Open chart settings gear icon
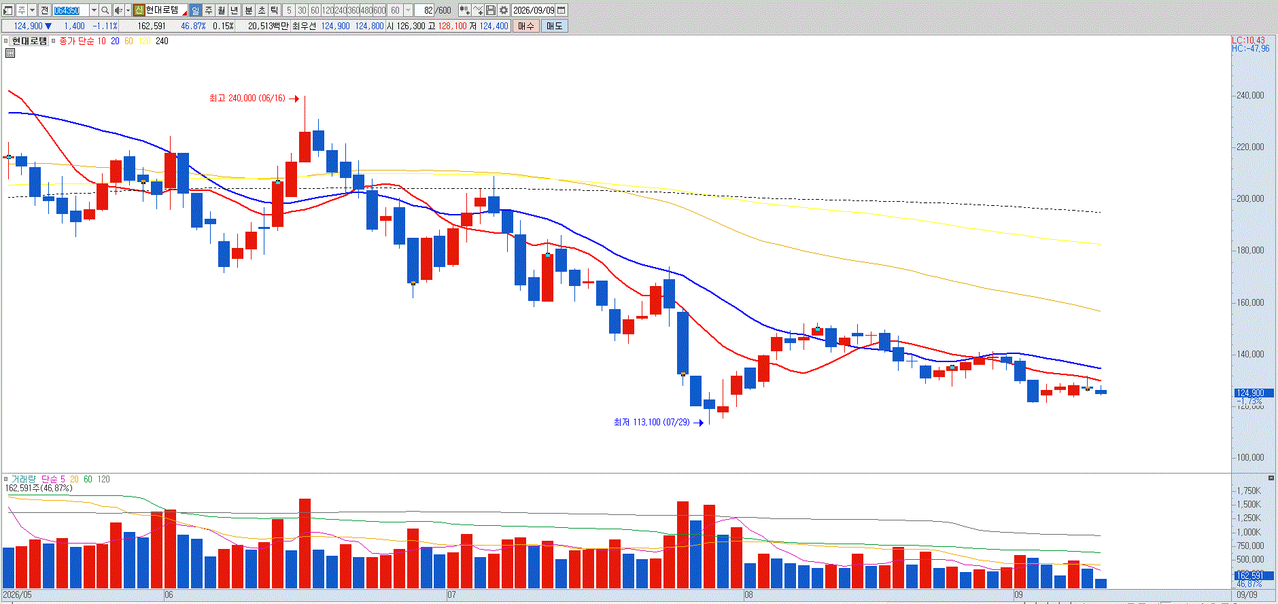1278x604 pixels. click(504, 10)
